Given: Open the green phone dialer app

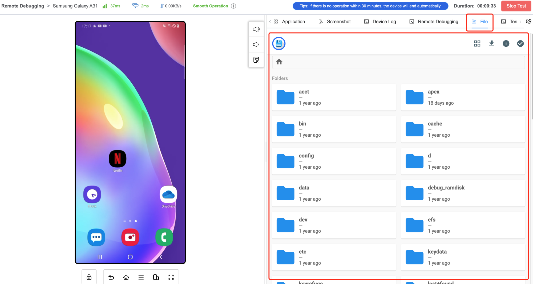Looking at the screenshot, I should 164,237.
